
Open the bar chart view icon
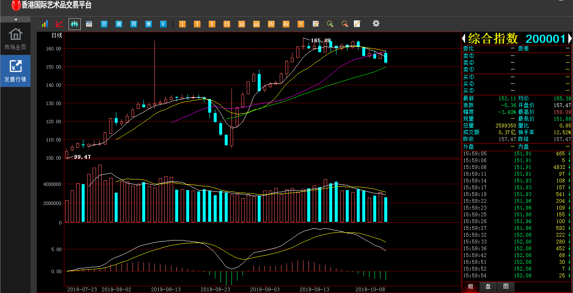point(45,24)
